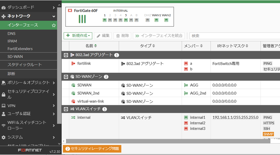Click INTERNAL port 1 icon on FortiGate faceplate
280x155 pixels.
click(x=105, y=20)
